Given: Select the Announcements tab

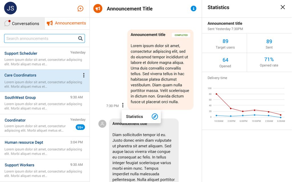Looking at the screenshot, I should point(67,23).
